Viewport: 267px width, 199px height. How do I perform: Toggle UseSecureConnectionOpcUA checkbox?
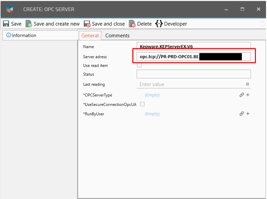142,104
